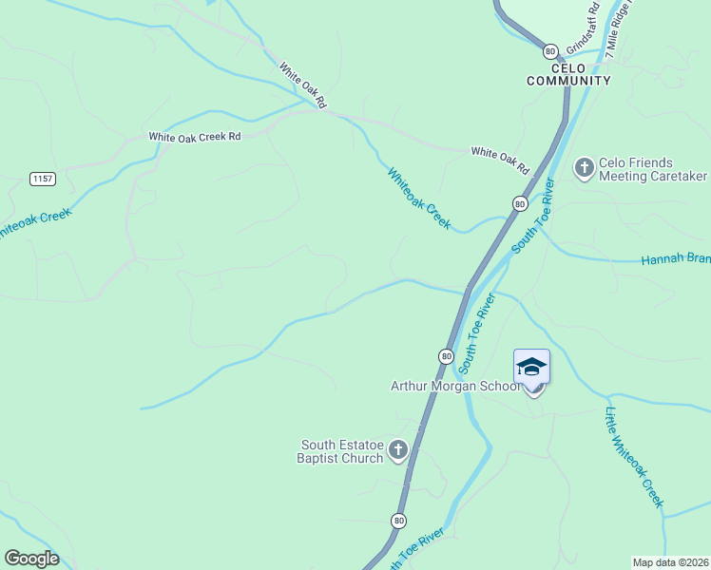The image size is (711, 570).
Task: Select the White Oak Creek Rd label
Action: [x=195, y=138]
